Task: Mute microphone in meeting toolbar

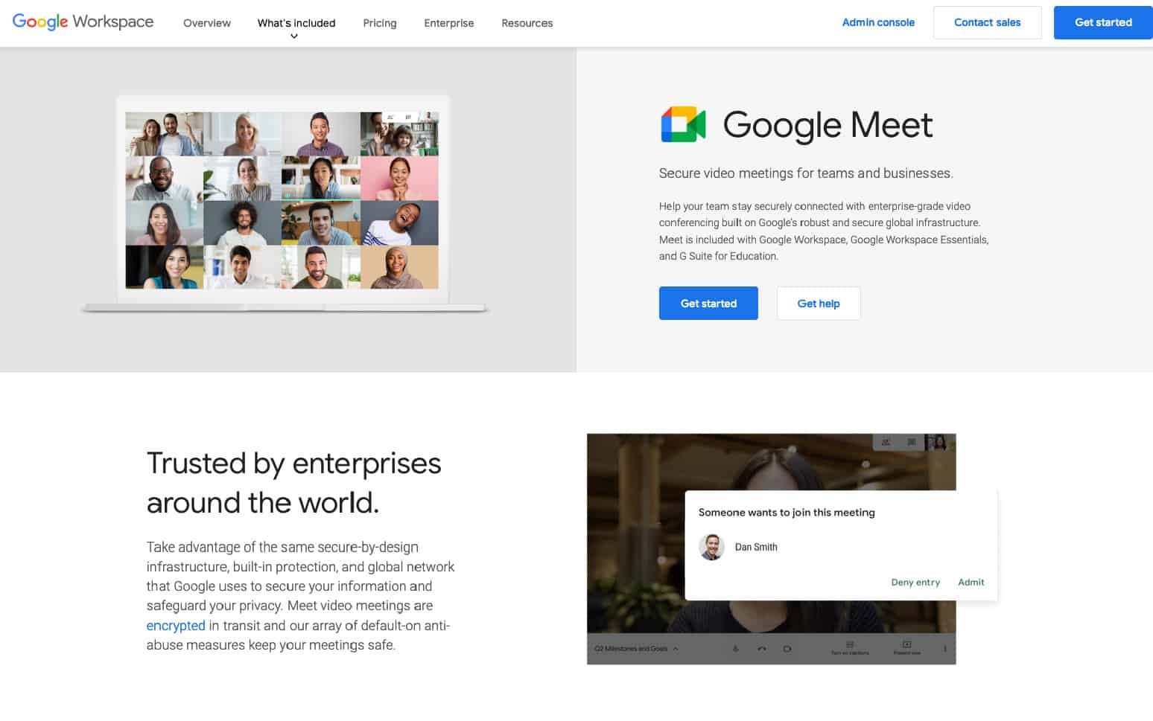Action: click(x=736, y=649)
